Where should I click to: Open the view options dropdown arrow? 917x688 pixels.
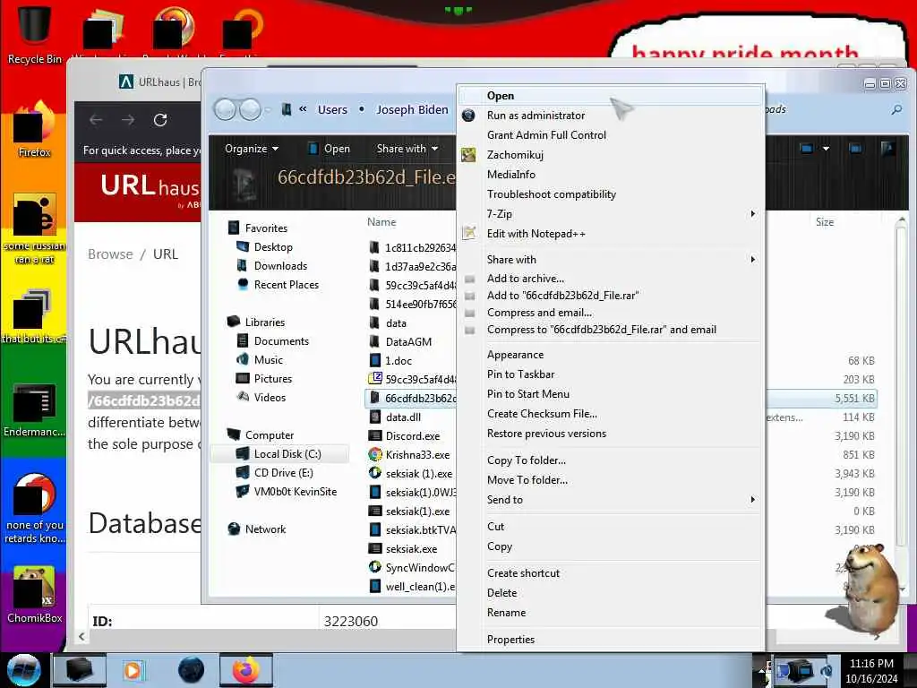click(x=826, y=149)
